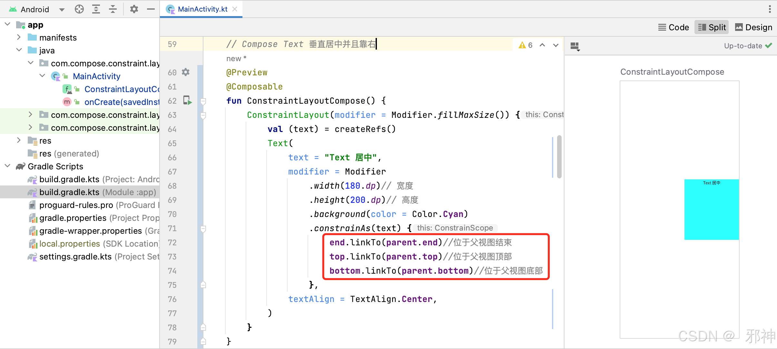
Task: Go to next highlighted problem arrow
Action: pyautogui.click(x=556, y=45)
